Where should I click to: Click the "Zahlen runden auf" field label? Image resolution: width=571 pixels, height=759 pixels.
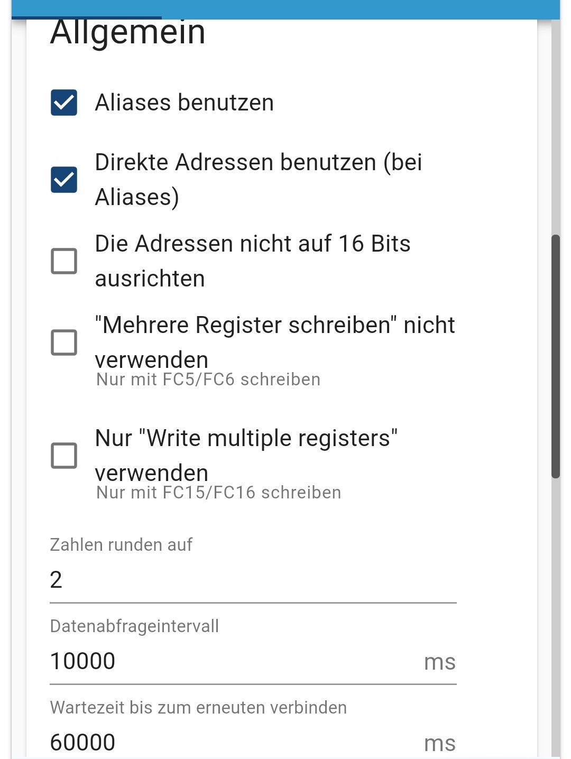tap(121, 544)
